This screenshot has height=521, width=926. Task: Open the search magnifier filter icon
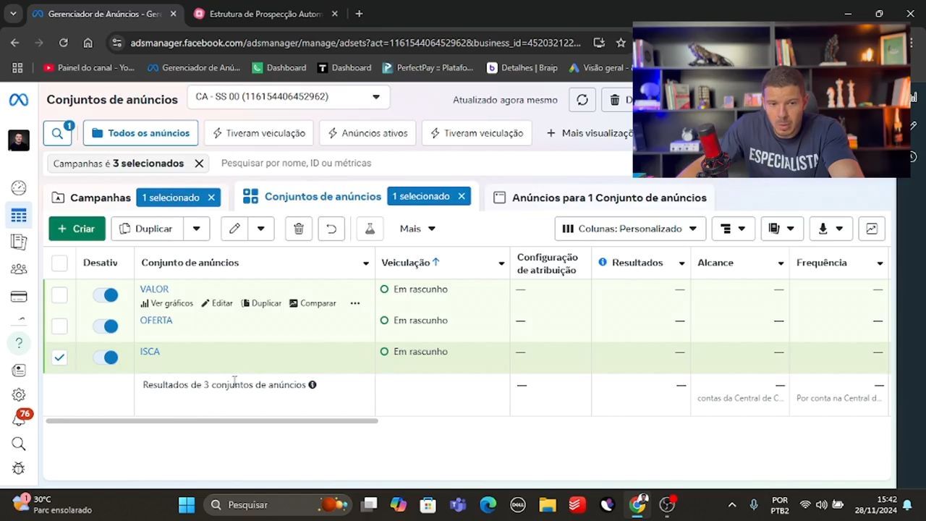[x=57, y=133]
